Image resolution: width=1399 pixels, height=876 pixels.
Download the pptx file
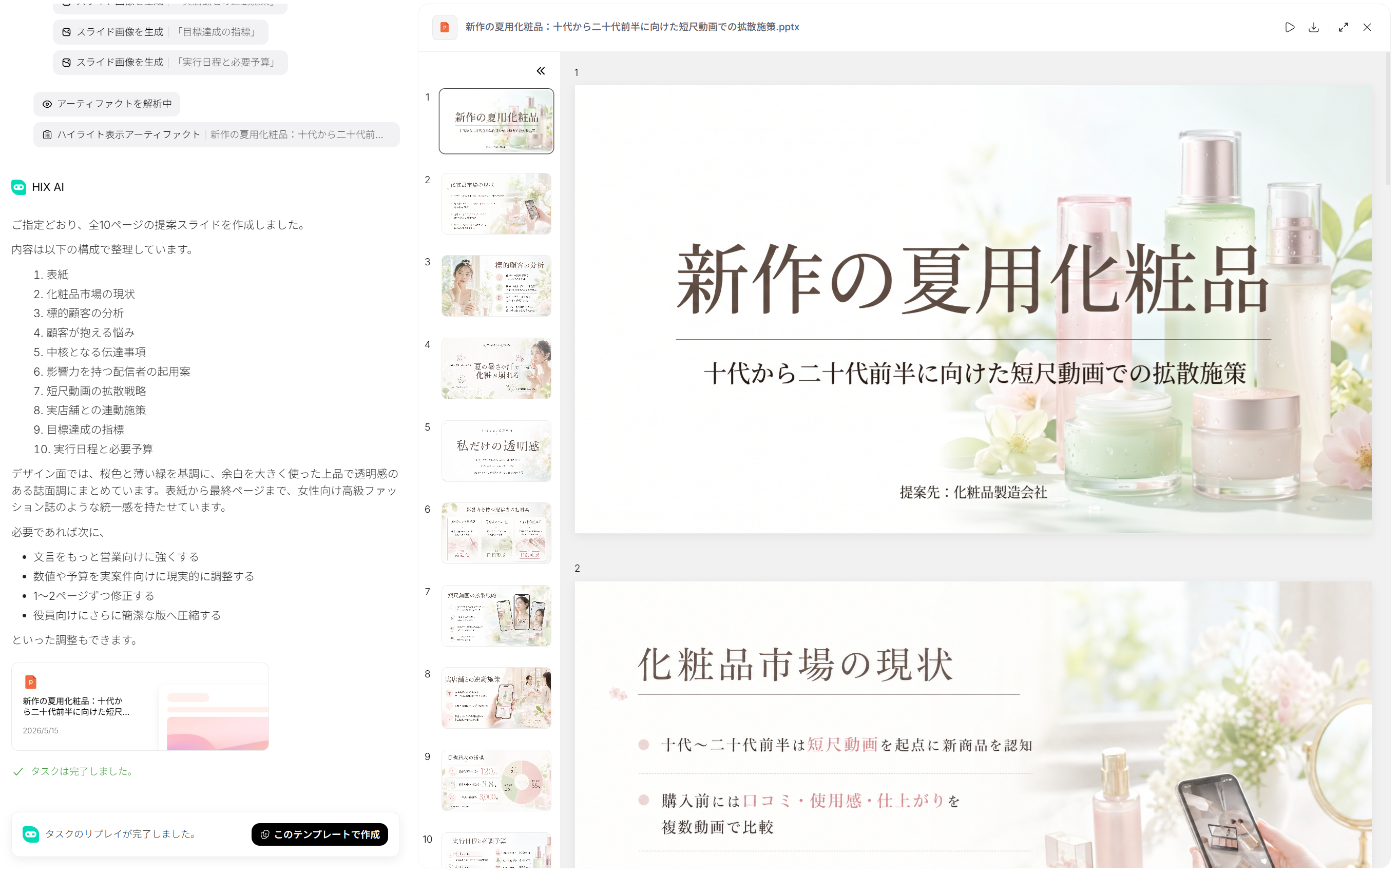1314,27
